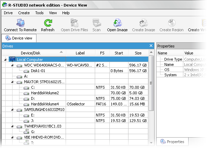Collapse the Local Computer tree node

tap(5, 60)
